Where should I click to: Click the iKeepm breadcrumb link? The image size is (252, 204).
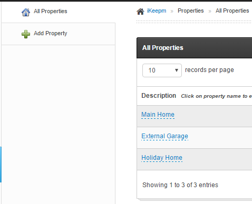[x=157, y=11]
